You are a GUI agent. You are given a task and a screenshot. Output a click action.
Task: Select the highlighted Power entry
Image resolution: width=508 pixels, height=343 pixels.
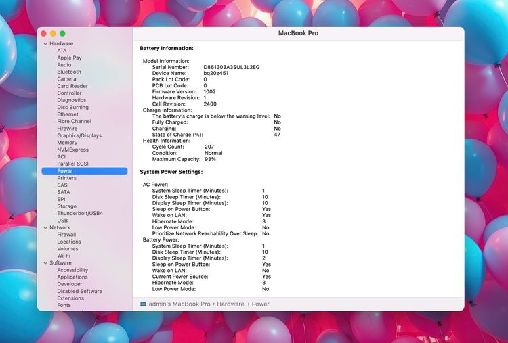[85, 171]
